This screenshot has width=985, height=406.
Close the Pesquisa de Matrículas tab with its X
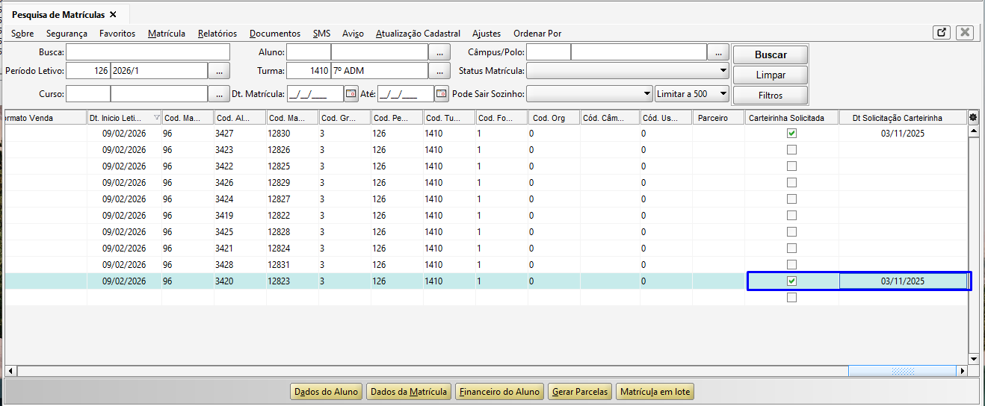point(113,14)
